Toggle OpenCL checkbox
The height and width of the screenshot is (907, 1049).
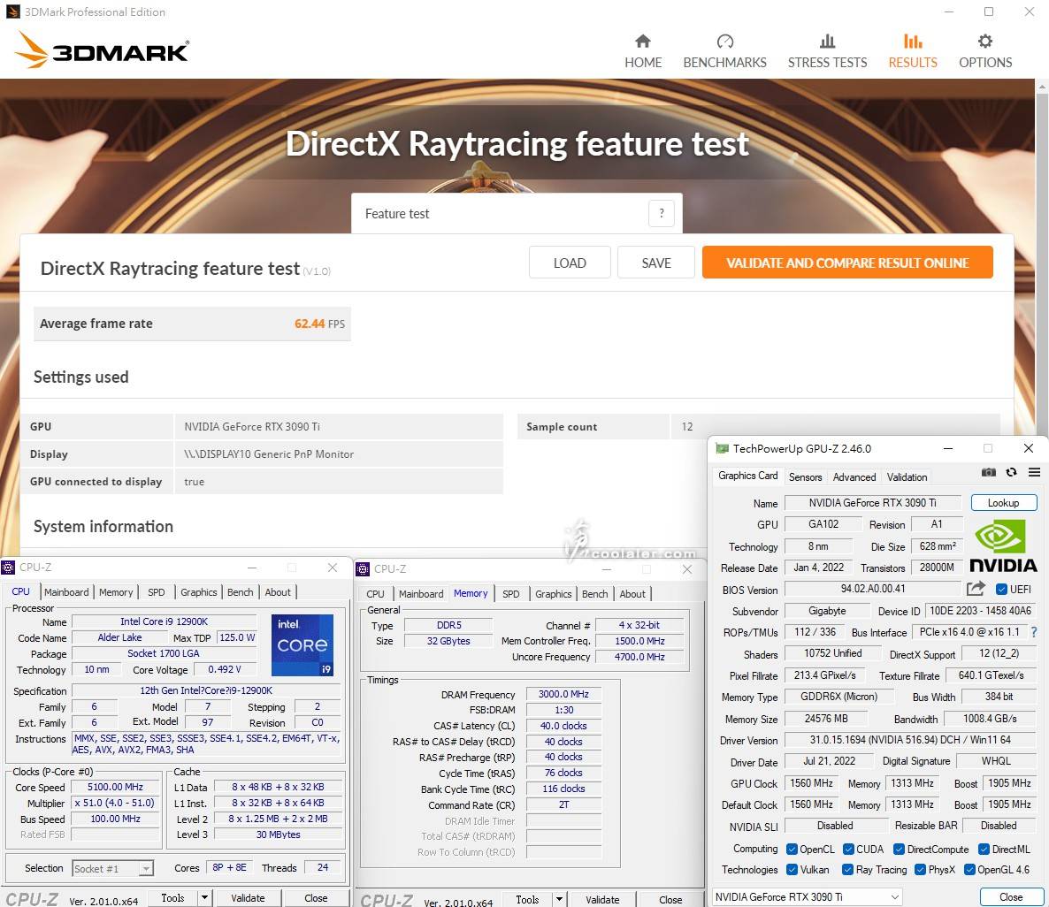[792, 849]
